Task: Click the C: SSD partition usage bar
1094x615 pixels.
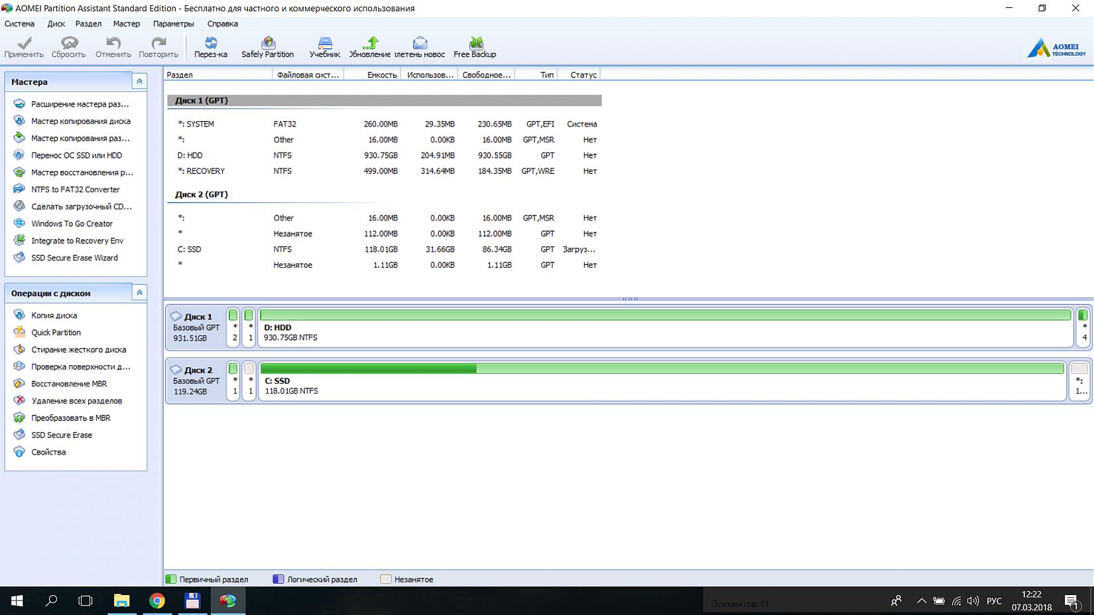Action: (x=662, y=368)
